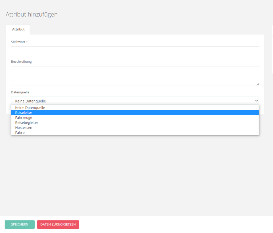The height and width of the screenshot is (233, 273).
Task: Click into the Stichwort text field
Action: point(135,51)
